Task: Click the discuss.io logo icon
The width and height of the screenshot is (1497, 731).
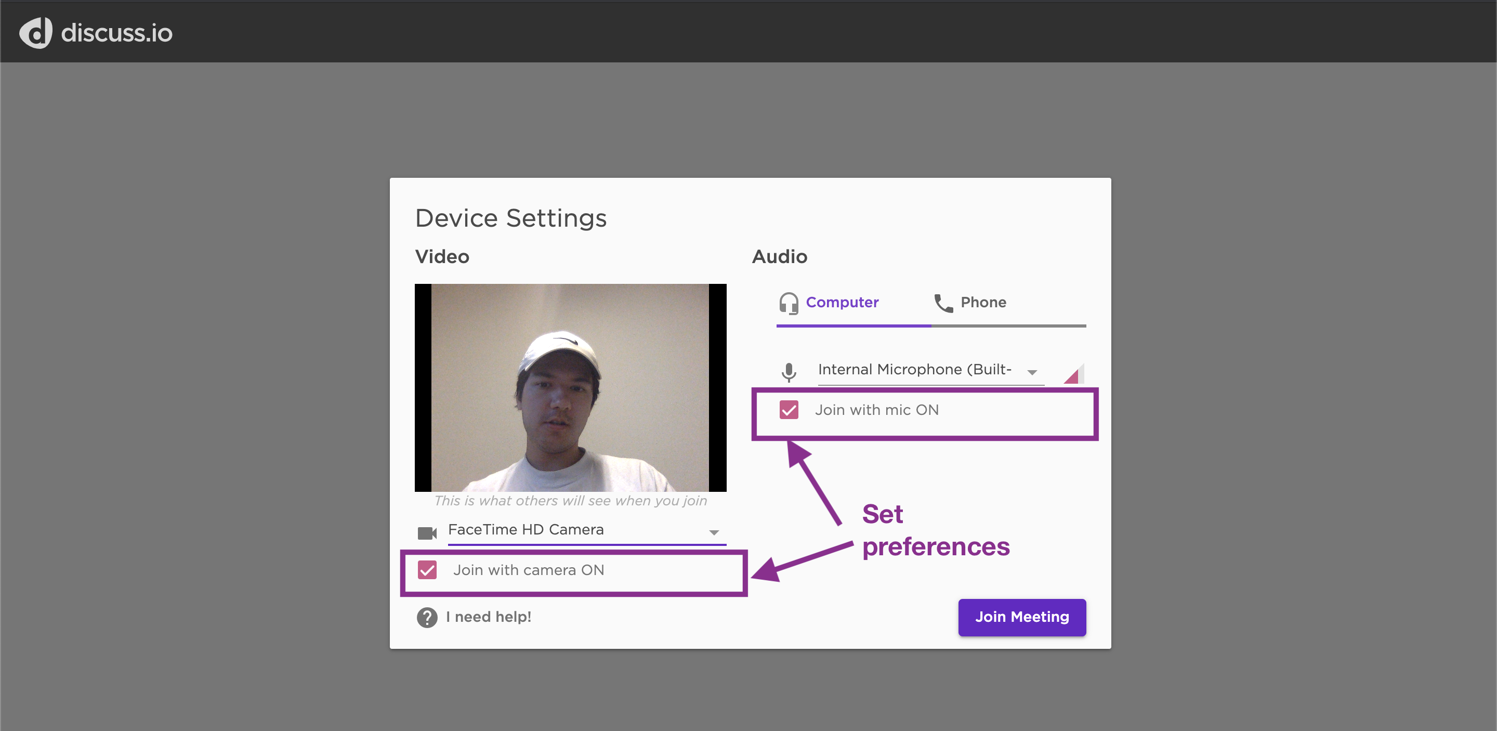Action: 36,33
